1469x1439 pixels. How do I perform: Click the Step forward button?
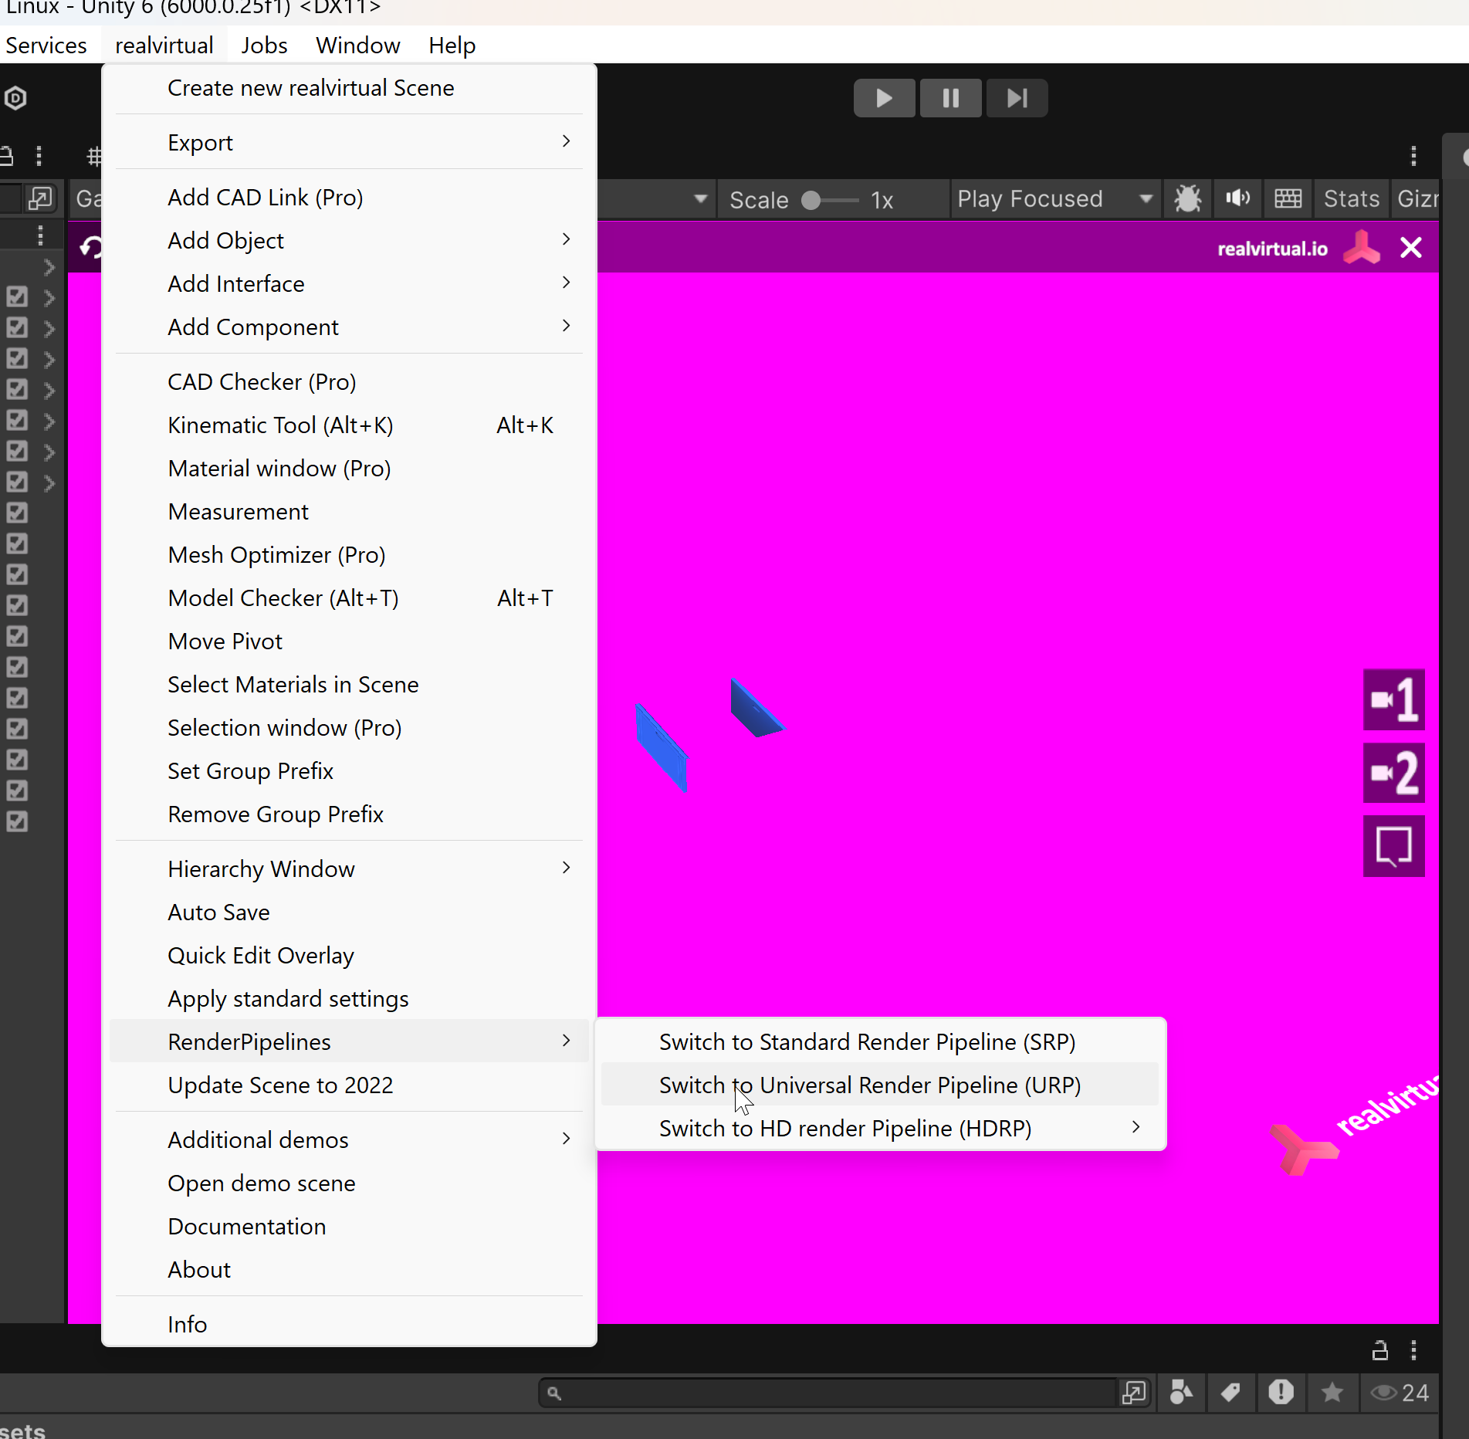(x=1017, y=98)
